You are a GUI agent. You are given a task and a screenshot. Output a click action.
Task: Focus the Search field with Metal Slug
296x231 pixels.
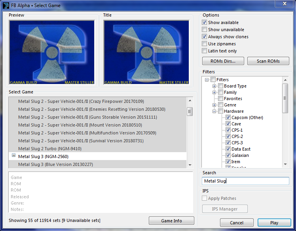click(x=245, y=181)
